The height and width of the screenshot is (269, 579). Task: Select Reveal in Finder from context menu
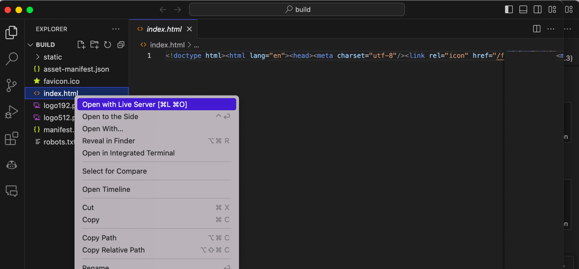click(108, 141)
